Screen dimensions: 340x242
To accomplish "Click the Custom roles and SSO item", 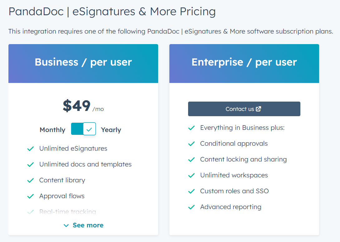I will 234,191.
